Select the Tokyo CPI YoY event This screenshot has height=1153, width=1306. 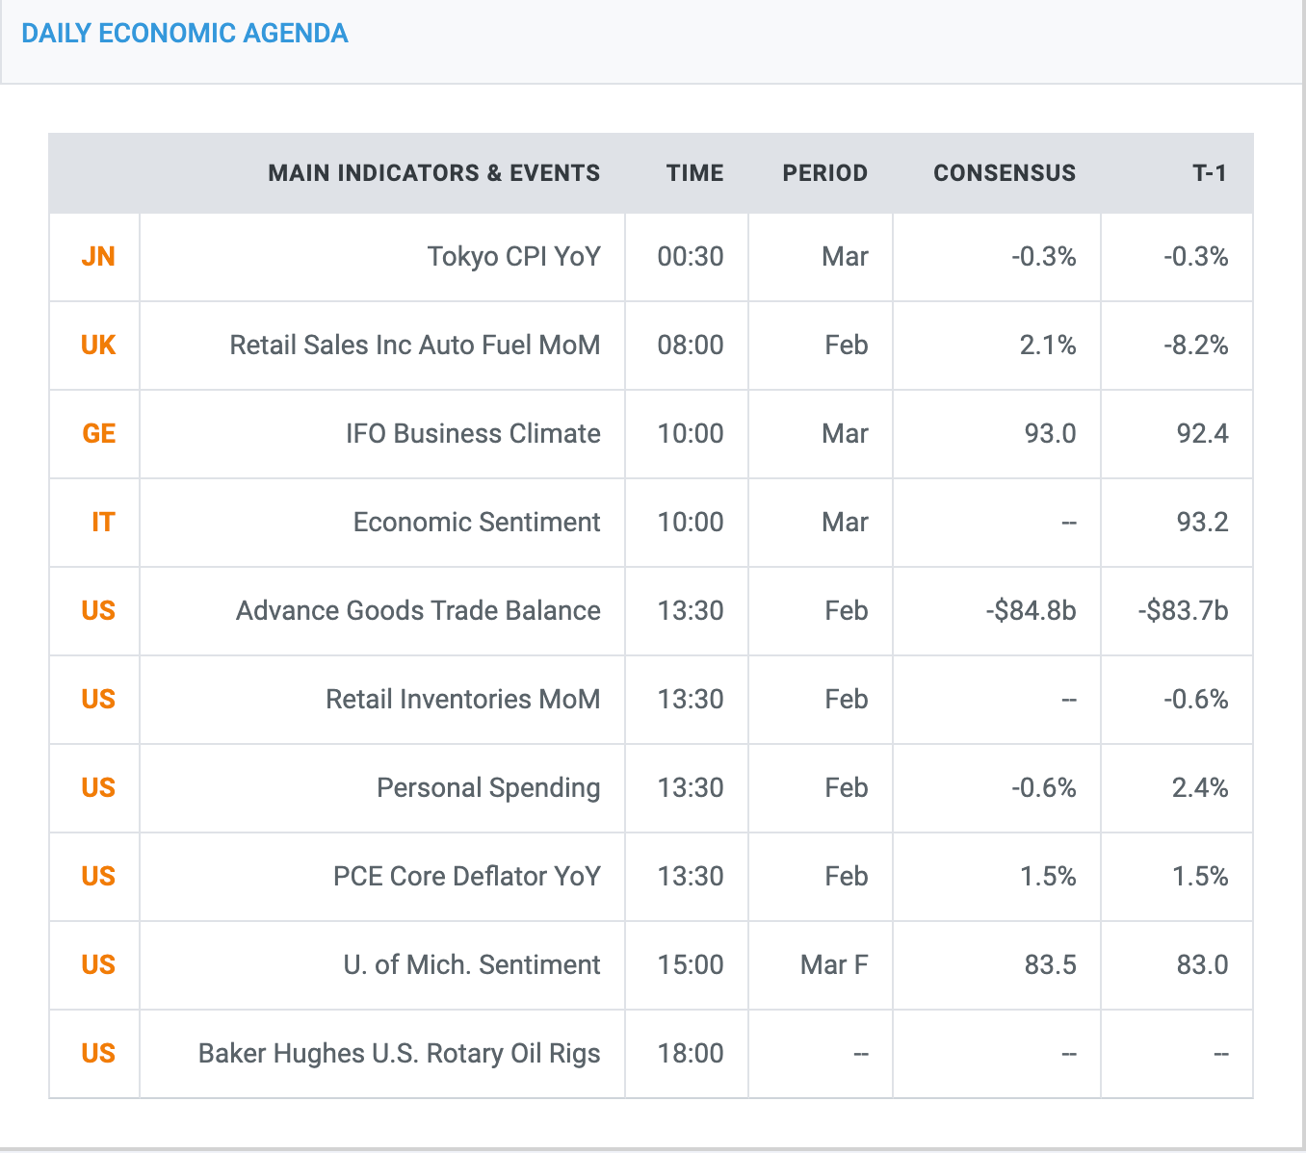coord(513,257)
